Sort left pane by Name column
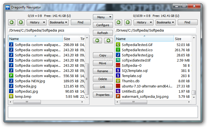The image size is (208, 128). click(35, 39)
